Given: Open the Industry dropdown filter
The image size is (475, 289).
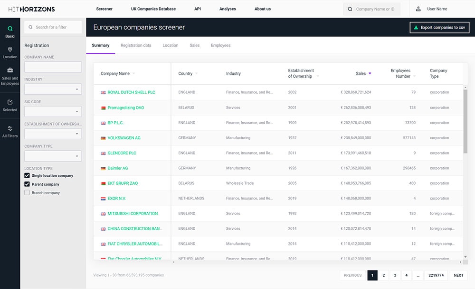Looking at the screenshot, I should 53,89.
